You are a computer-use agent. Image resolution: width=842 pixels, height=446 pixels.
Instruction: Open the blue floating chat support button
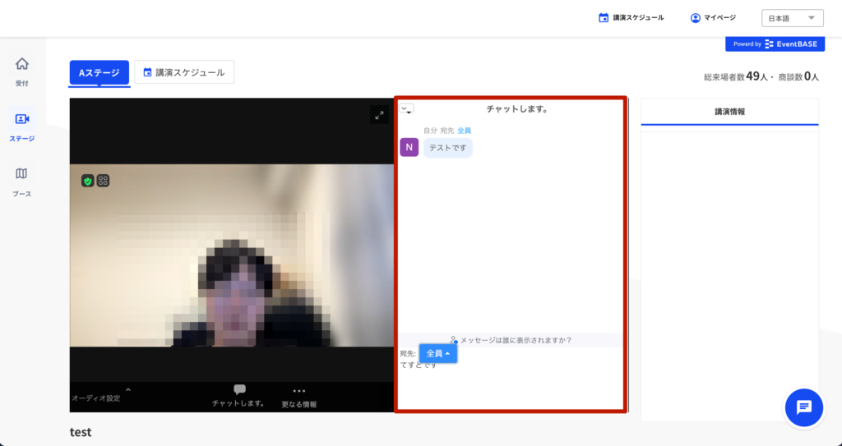[804, 408]
